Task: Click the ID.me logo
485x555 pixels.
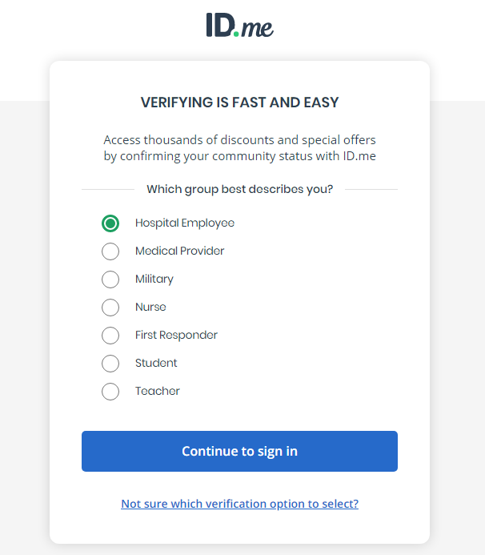Action: (239, 26)
